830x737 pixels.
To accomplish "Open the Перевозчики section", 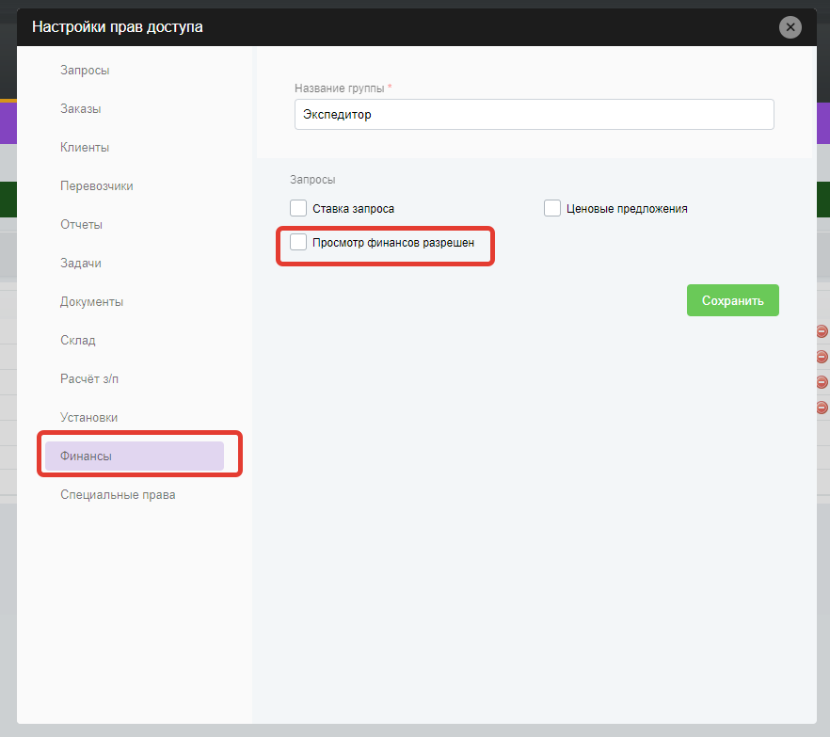I will coord(97,185).
